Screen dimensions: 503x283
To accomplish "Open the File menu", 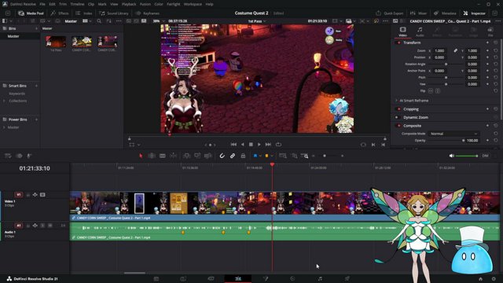I will (x=42, y=4).
